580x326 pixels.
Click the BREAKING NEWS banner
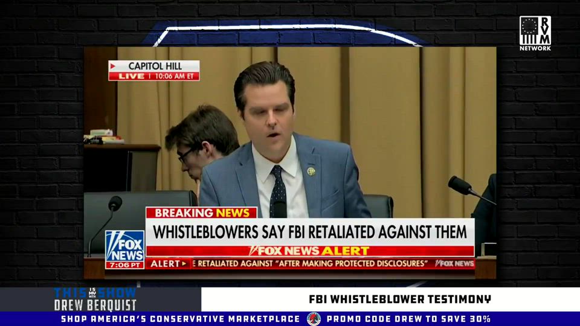pyautogui.click(x=202, y=213)
